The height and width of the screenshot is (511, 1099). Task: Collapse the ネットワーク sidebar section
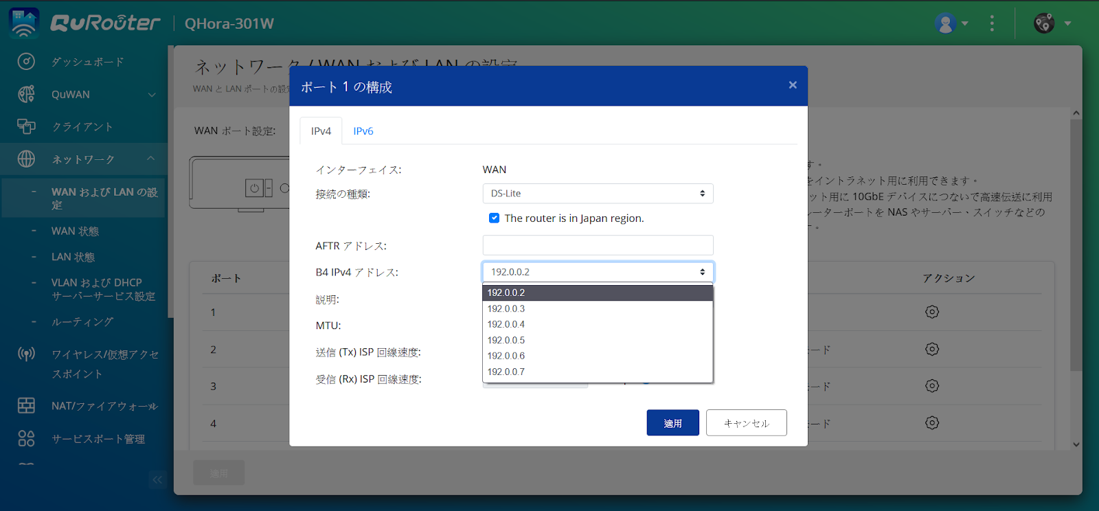pos(150,159)
